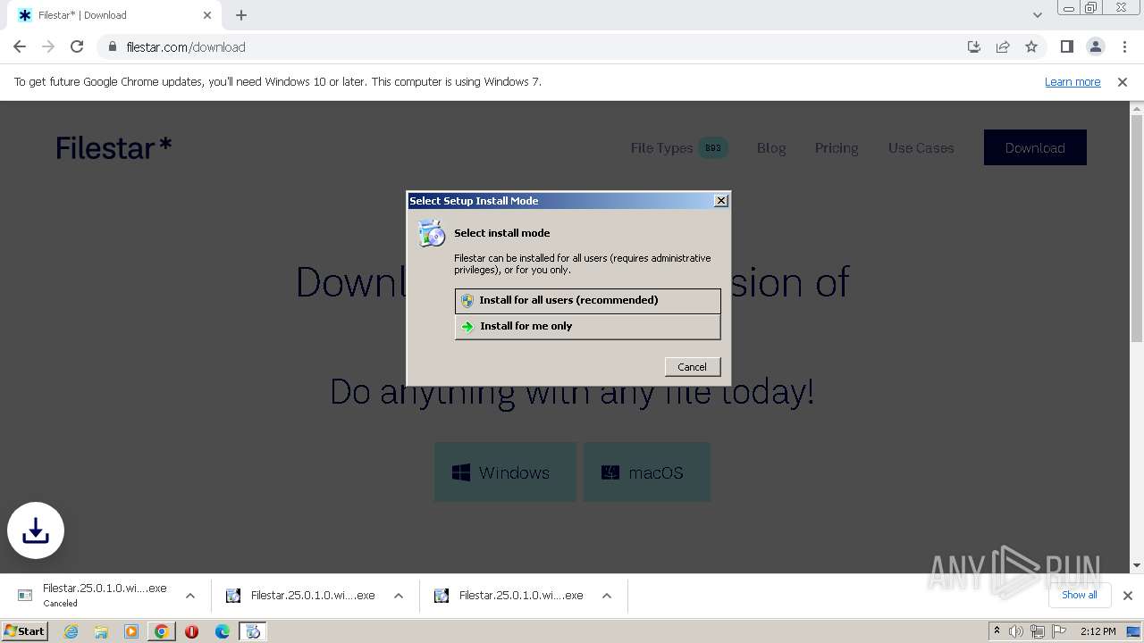Open the third Filestar.25.0.1.0 exe download

click(510, 596)
